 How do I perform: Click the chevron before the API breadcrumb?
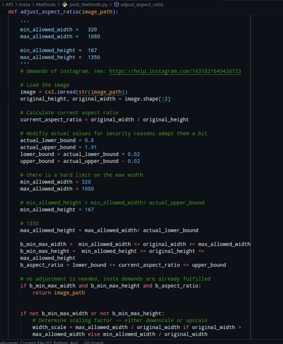tap(3, 5)
